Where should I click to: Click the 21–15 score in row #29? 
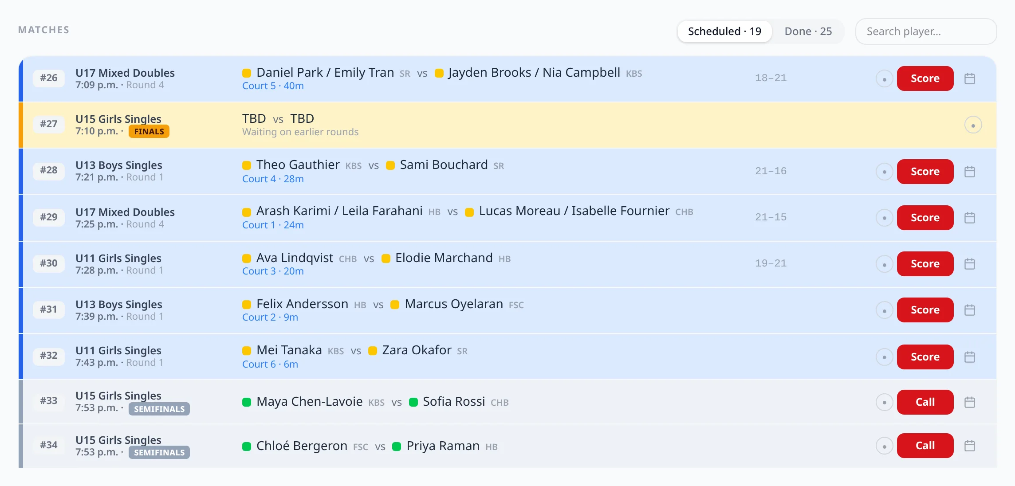pos(771,217)
